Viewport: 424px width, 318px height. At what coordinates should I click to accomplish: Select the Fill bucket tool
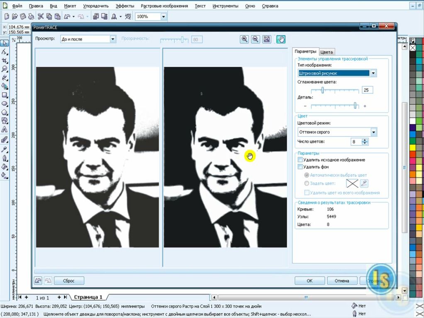coord(5,167)
